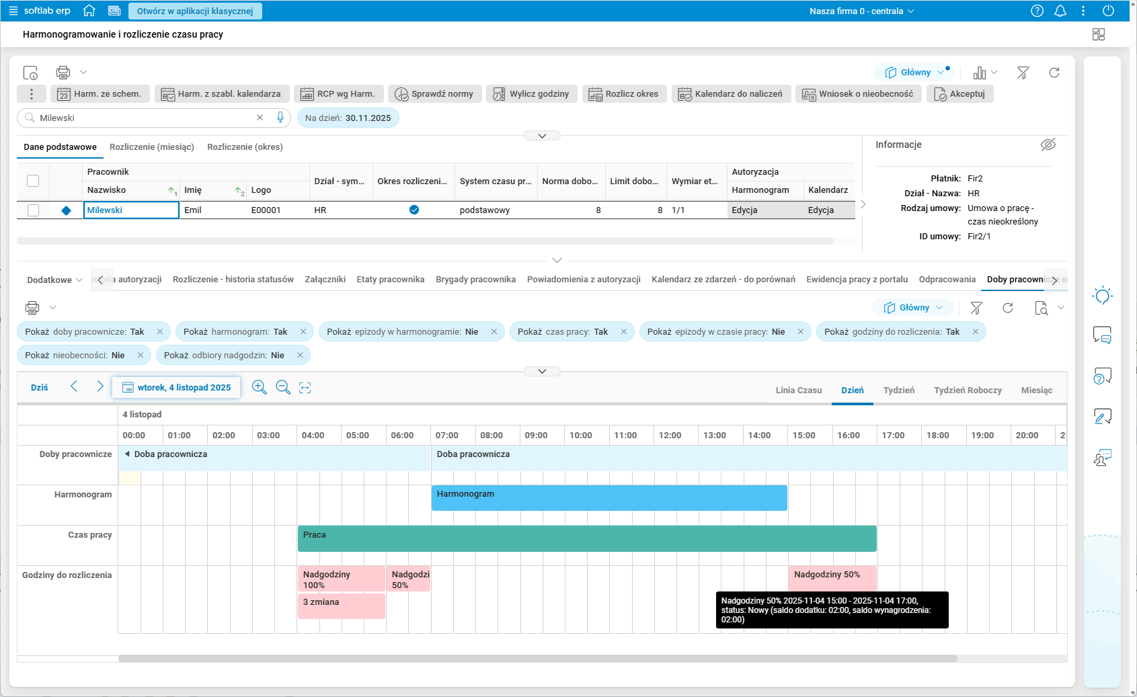Open the three-dot actions menu

point(31,94)
